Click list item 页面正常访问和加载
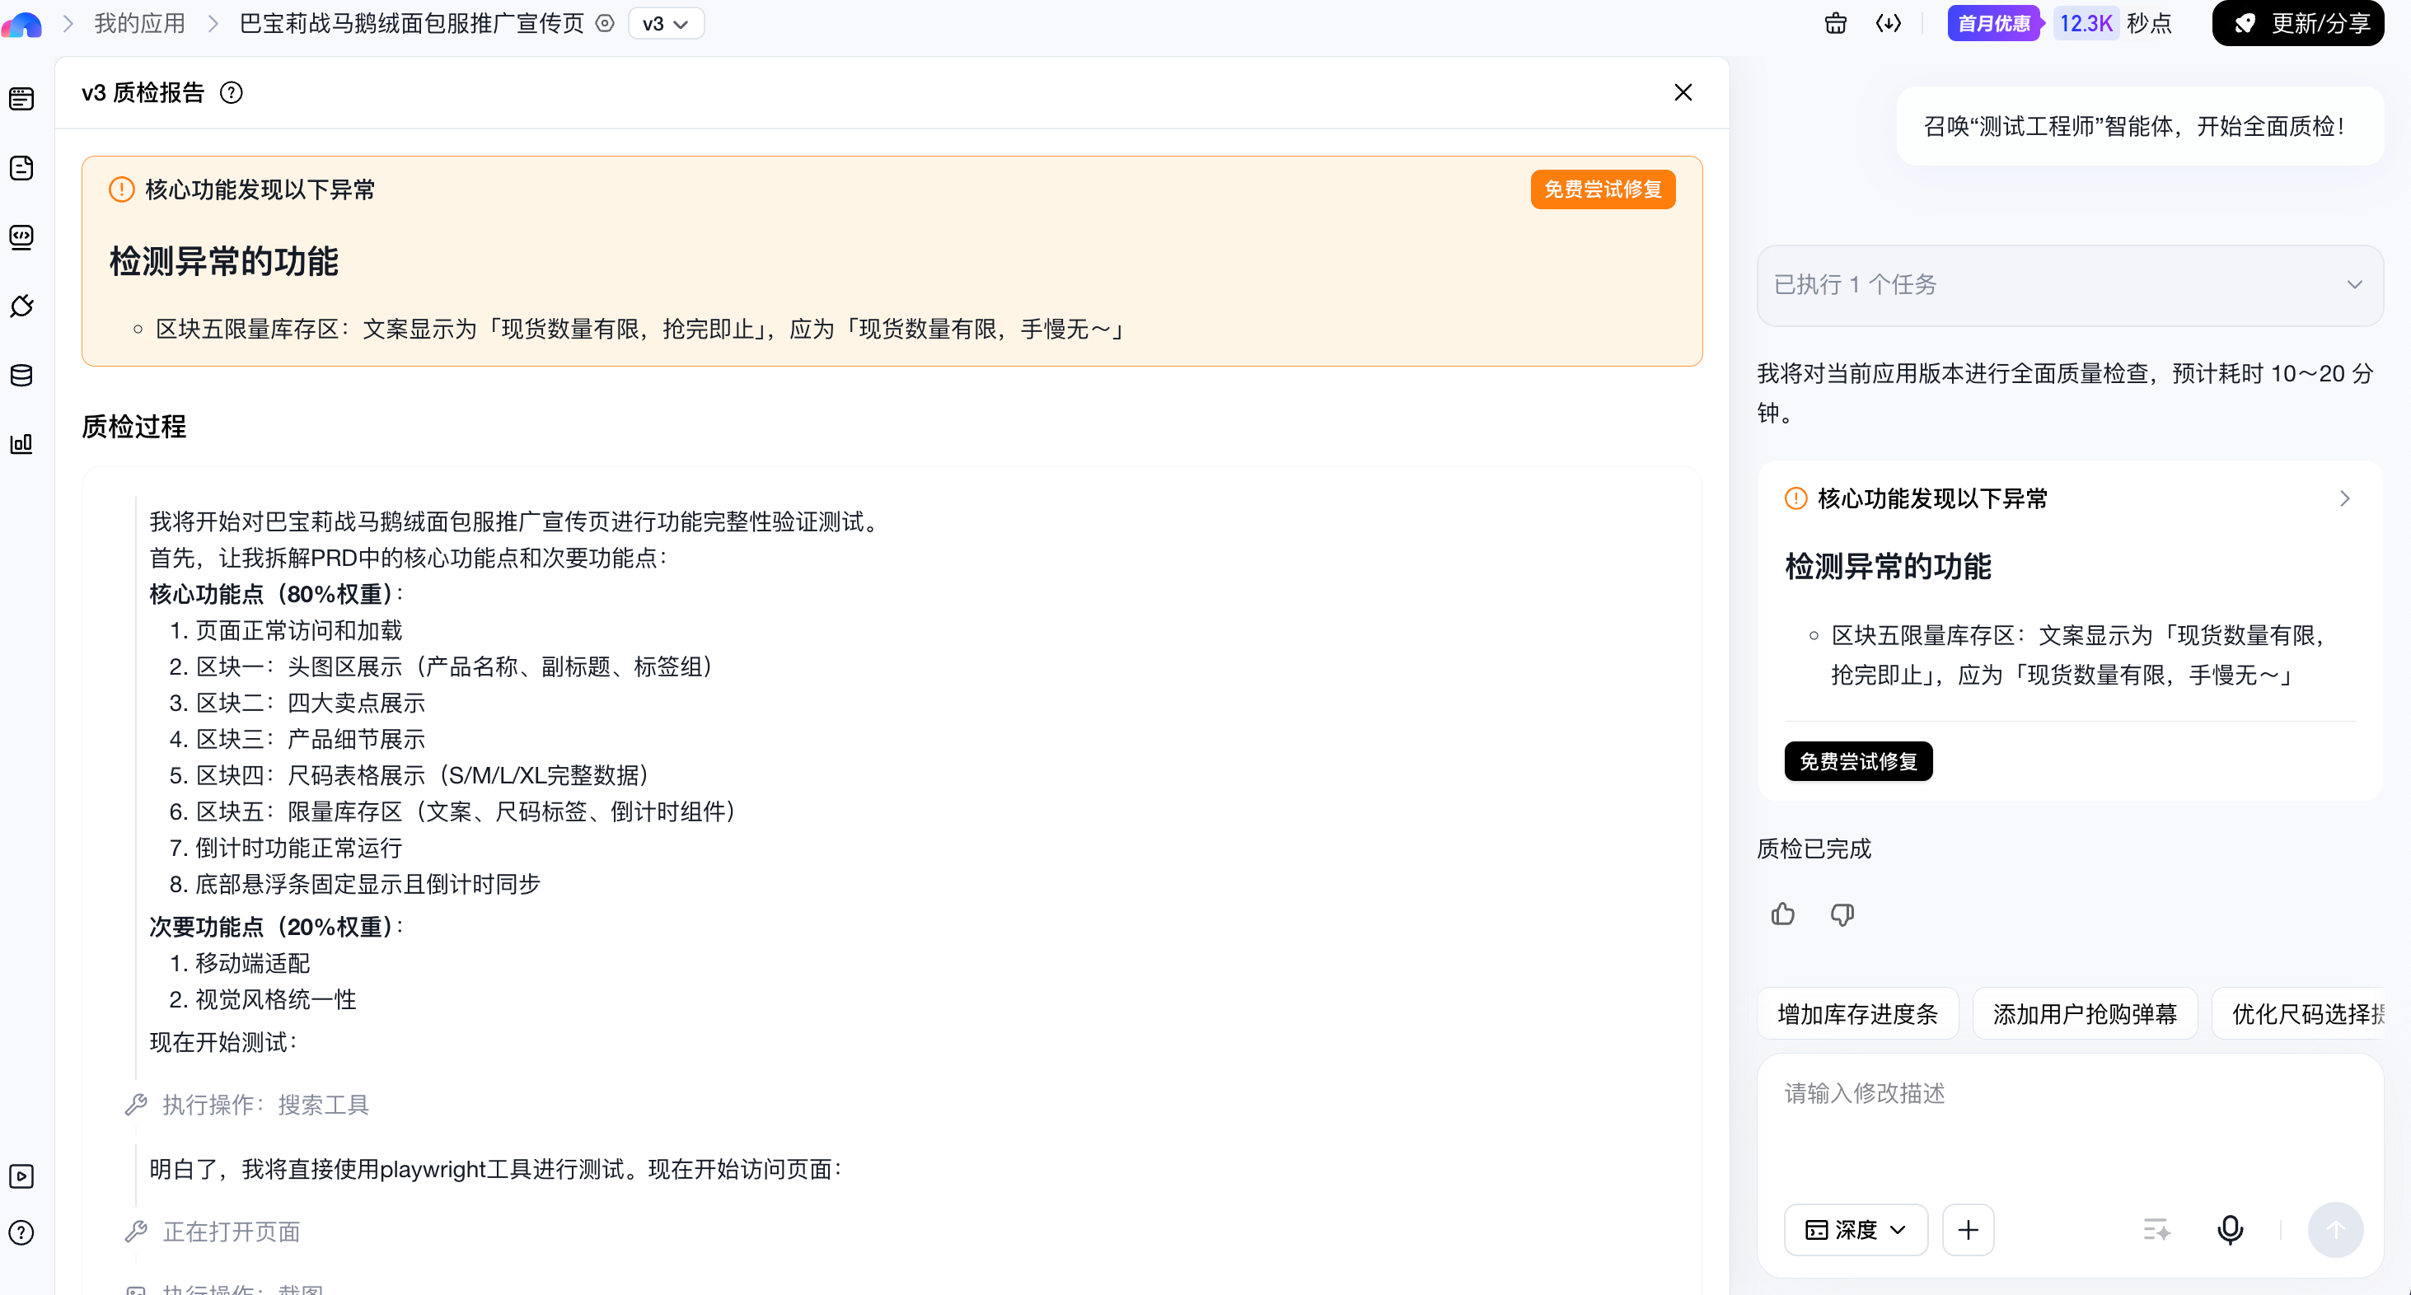This screenshot has height=1295, width=2411. (x=298, y=631)
